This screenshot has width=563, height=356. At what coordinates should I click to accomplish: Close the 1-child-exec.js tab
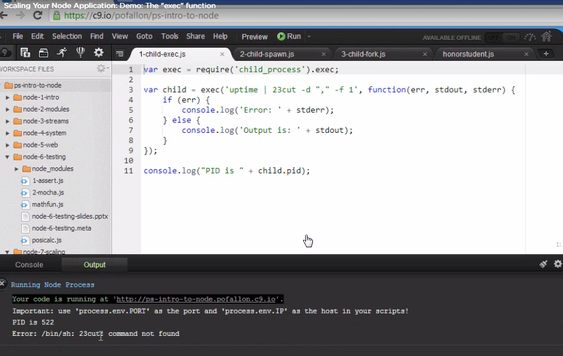222,54
